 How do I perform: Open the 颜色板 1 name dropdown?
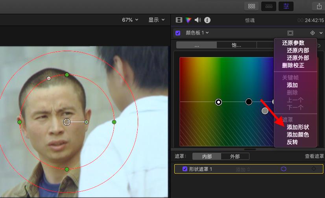coord(197,33)
